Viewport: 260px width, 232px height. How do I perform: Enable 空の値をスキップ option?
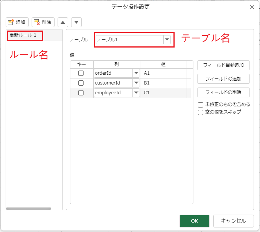coord(201,112)
